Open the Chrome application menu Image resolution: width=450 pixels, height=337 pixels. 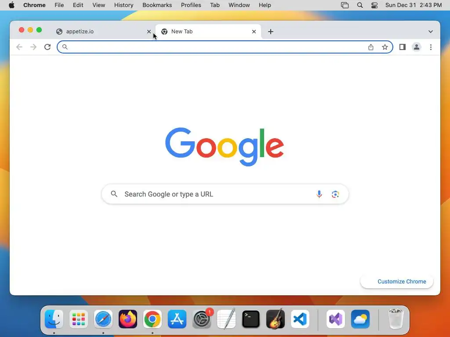pyautogui.click(x=34, y=5)
